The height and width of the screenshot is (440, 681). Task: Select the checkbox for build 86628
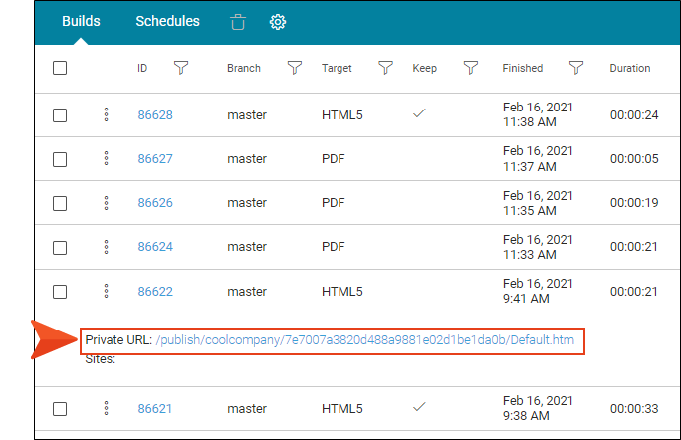60,115
